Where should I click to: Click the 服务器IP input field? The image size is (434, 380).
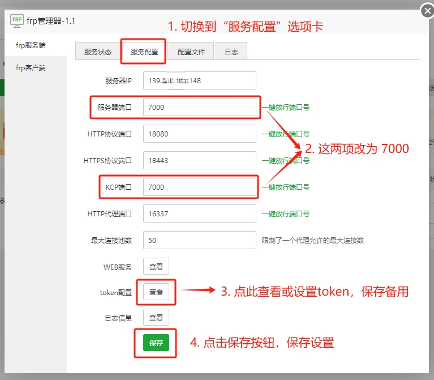[199, 80]
